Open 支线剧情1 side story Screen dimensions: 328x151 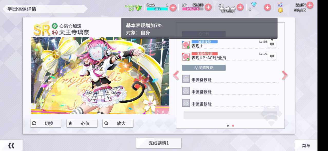point(159,143)
